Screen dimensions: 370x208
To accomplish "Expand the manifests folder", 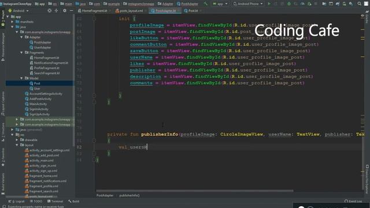I will (x=12, y=22).
